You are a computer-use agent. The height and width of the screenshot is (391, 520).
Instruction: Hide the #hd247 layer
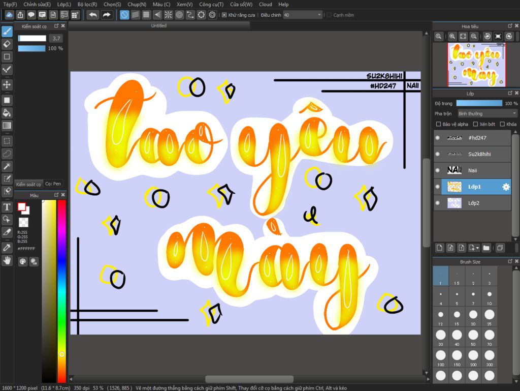pyautogui.click(x=437, y=138)
